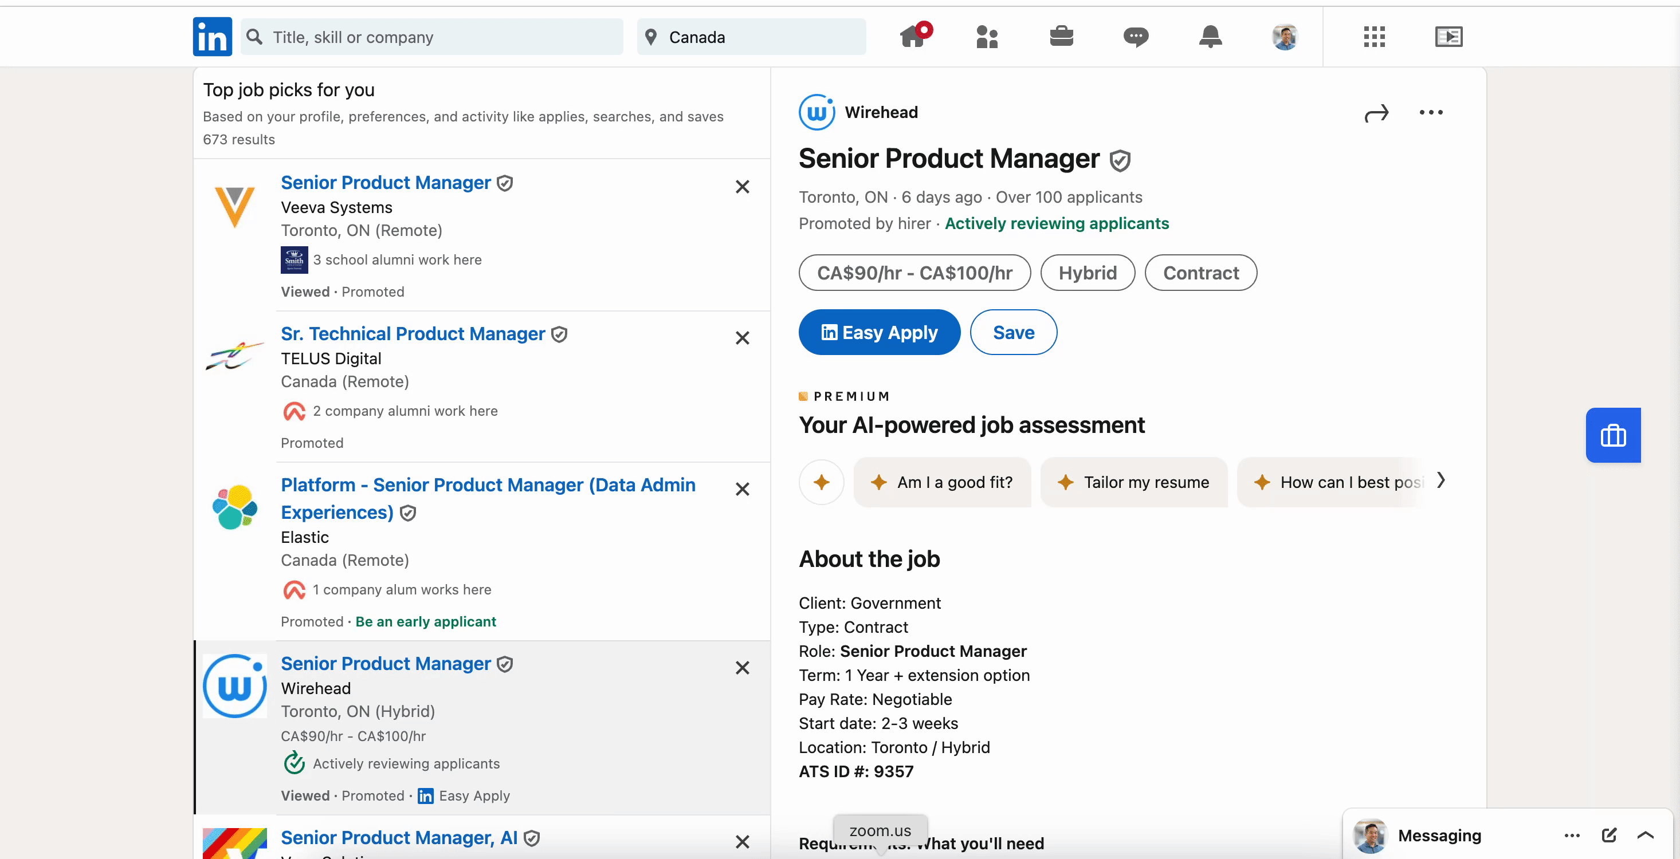Open the Wirehead company name link
This screenshot has height=859, width=1680.
[881, 113]
